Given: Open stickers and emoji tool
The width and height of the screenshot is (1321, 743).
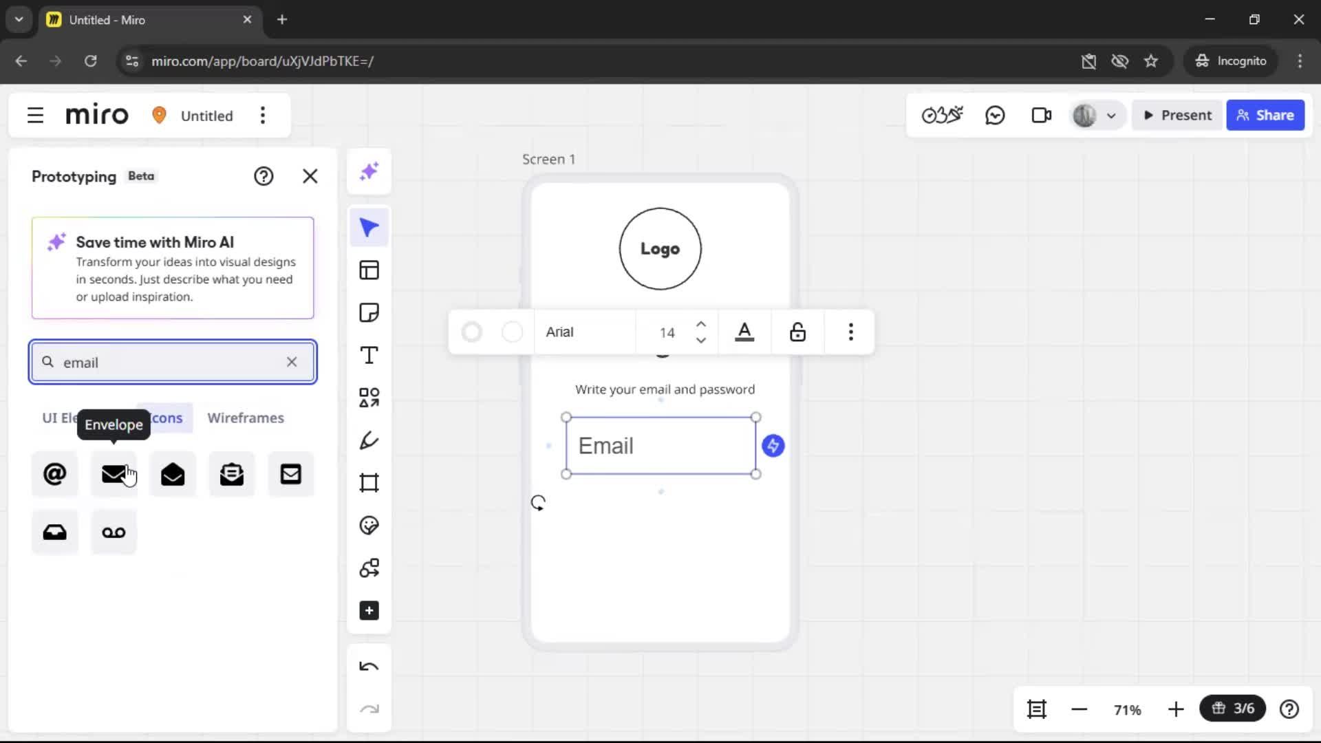Looking at the screenshot, I should [x=369, y=526].
